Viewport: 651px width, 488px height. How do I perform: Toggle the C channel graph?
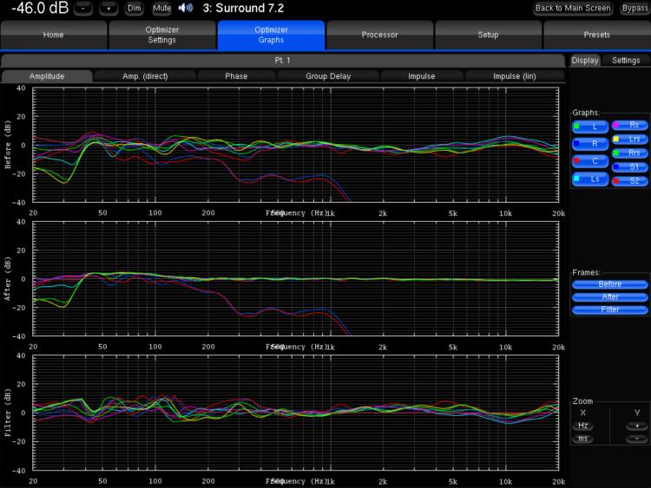[x=590, y=161]
